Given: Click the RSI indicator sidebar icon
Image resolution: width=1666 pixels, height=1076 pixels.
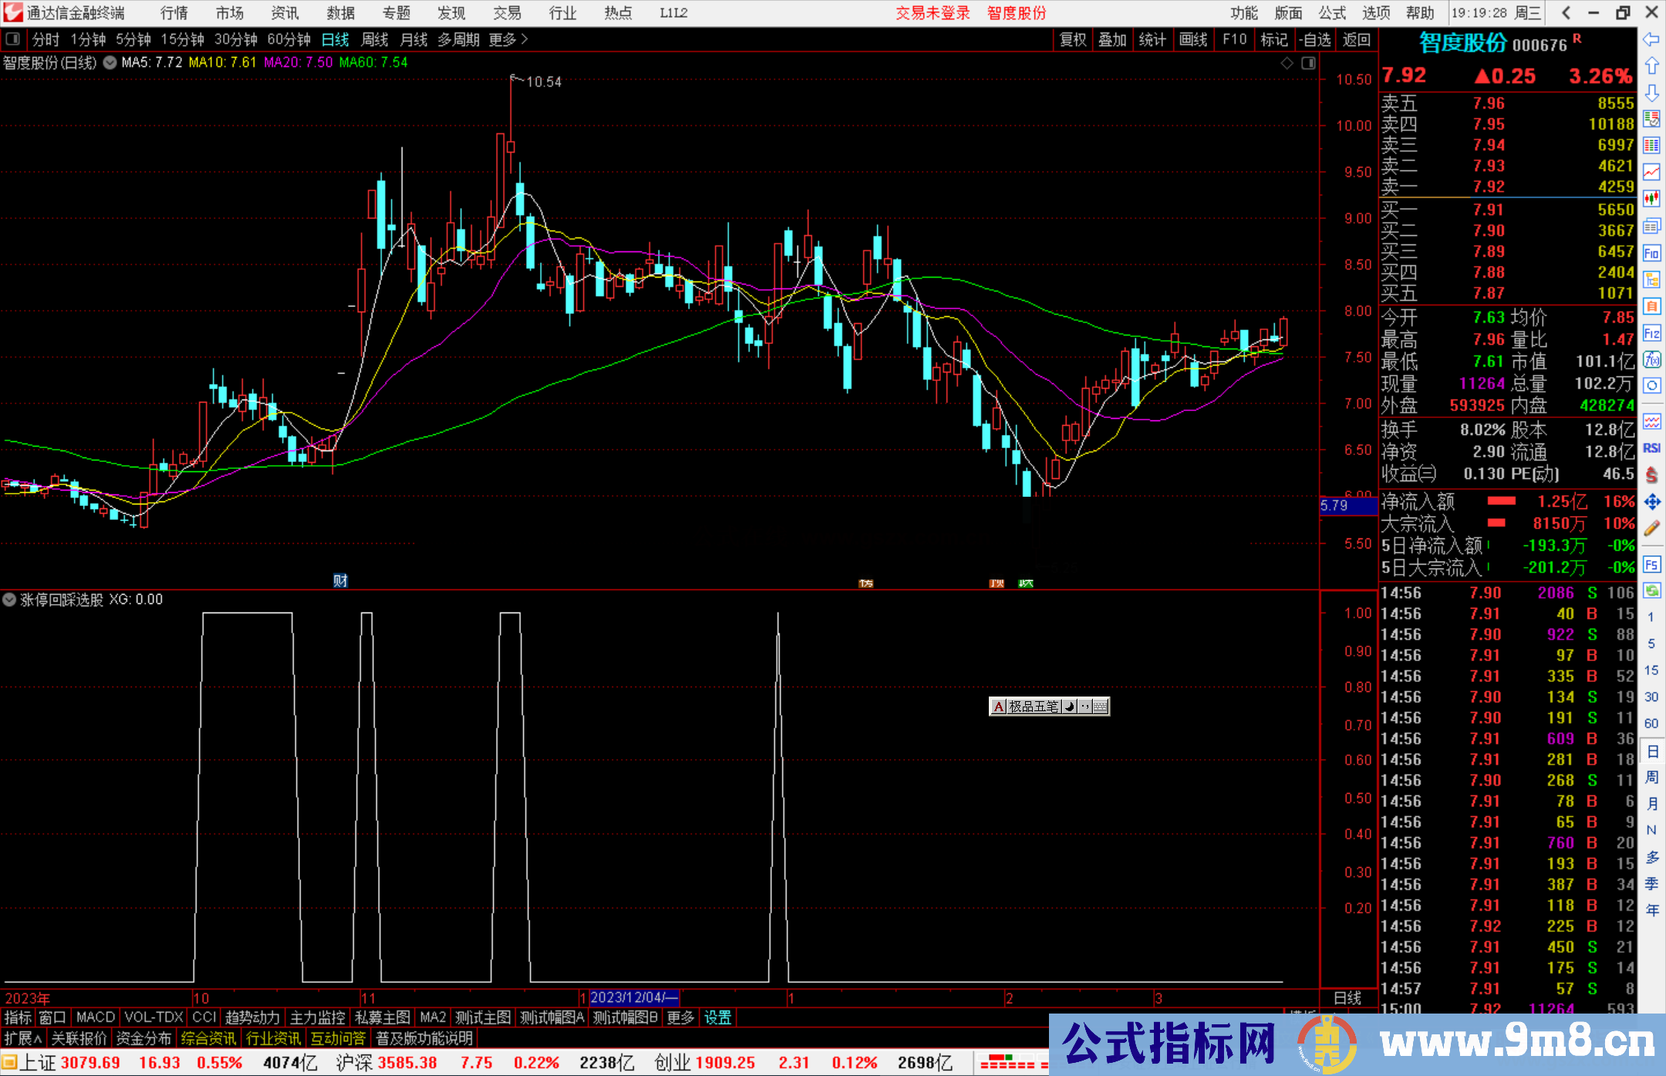Looking at the screenshot, I should click(x=1651, y=448).
